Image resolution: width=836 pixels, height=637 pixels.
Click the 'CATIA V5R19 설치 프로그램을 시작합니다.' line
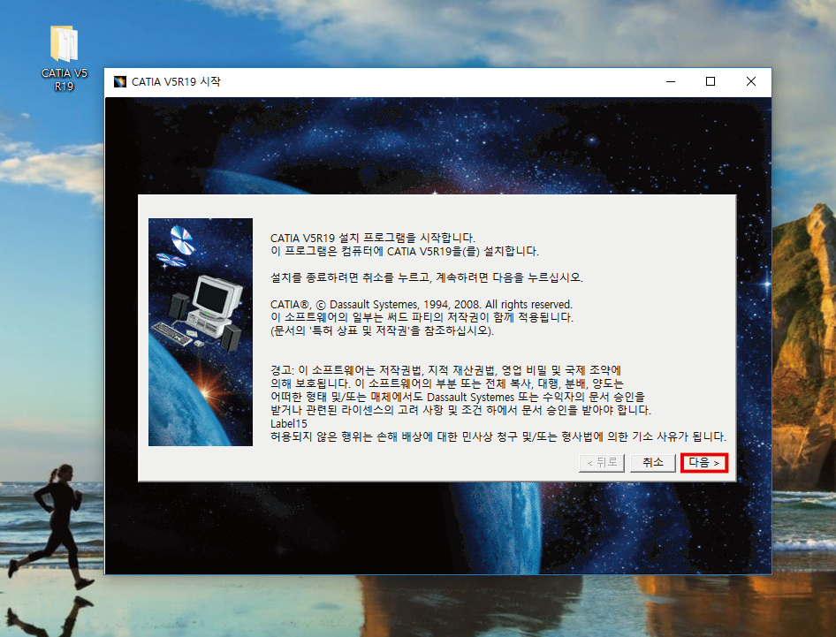click(x=373, y=238)
